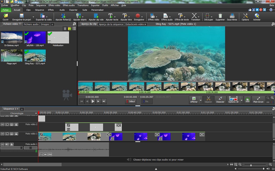Click the Début button

pos(130,101)
